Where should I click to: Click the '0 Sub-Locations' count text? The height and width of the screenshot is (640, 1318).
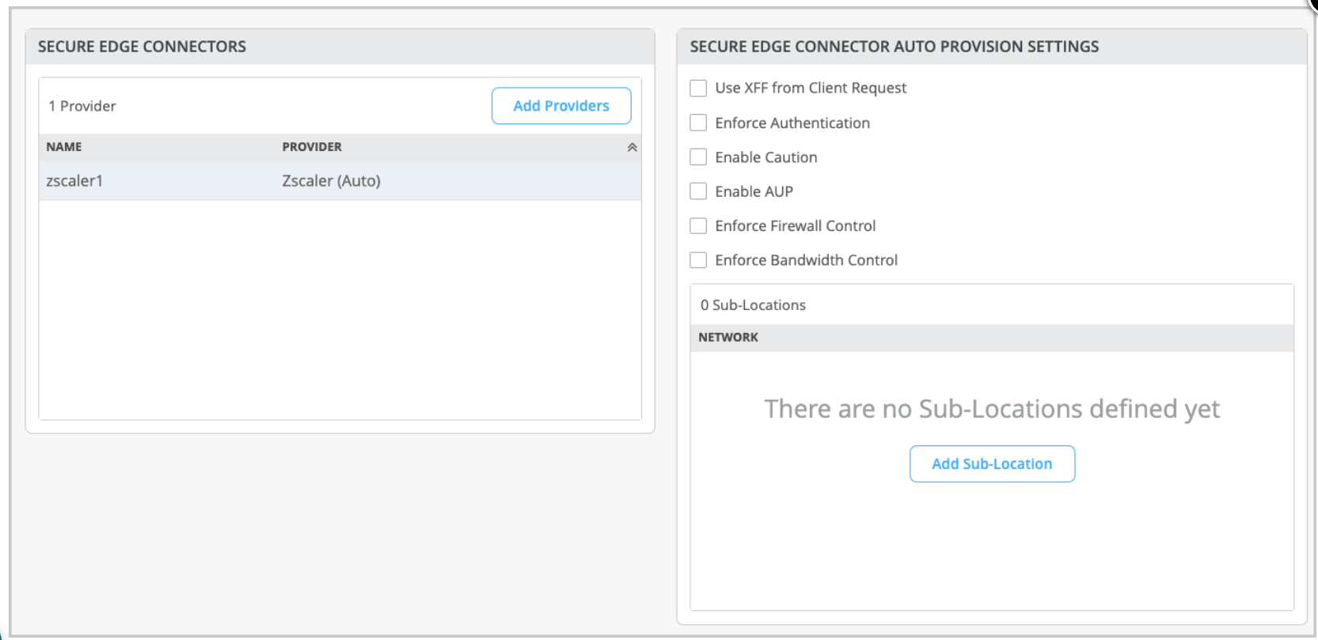click(x=753, y=305)
